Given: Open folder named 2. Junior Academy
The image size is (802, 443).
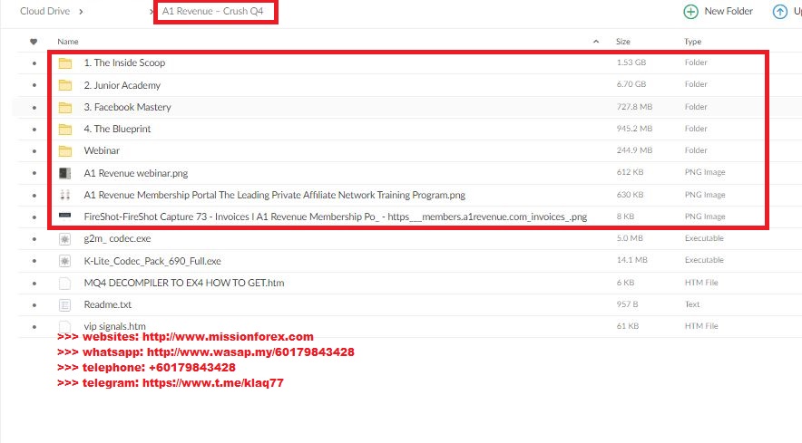Looking at the screenshot, I should click(122, 85).
